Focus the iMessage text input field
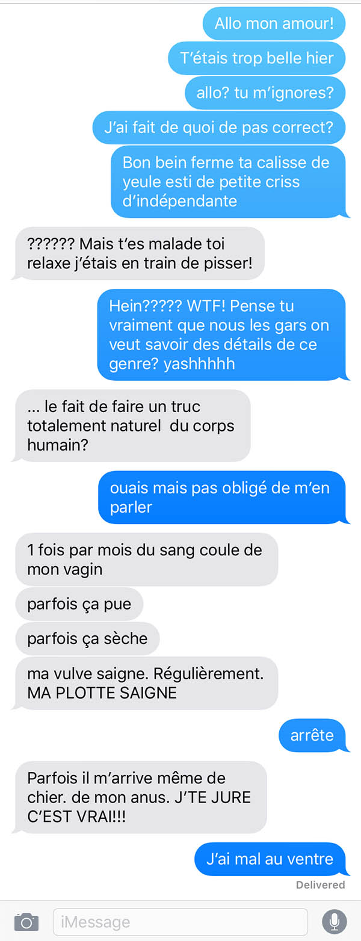Screen dimensions: 361x941 coord(180,921)
